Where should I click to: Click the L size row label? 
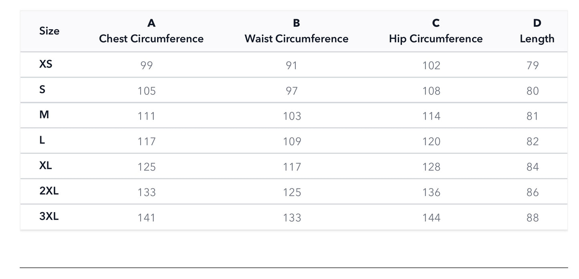pyautogui.click(x=42, y=141)
